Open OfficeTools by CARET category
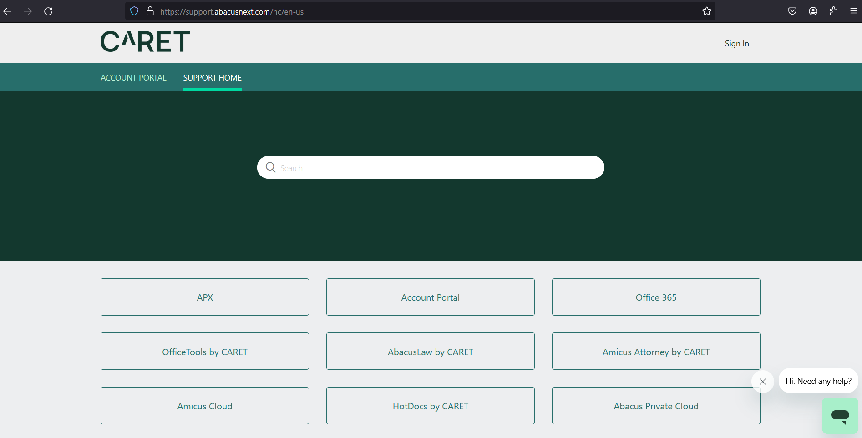This screenshot has width=862, height=438. pyautogui.click(x=205, y=351)
